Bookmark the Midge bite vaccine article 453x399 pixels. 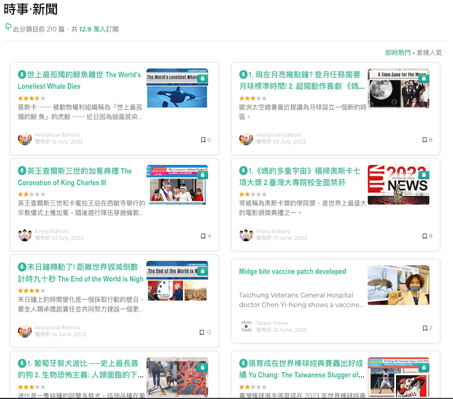click(425, 328)
